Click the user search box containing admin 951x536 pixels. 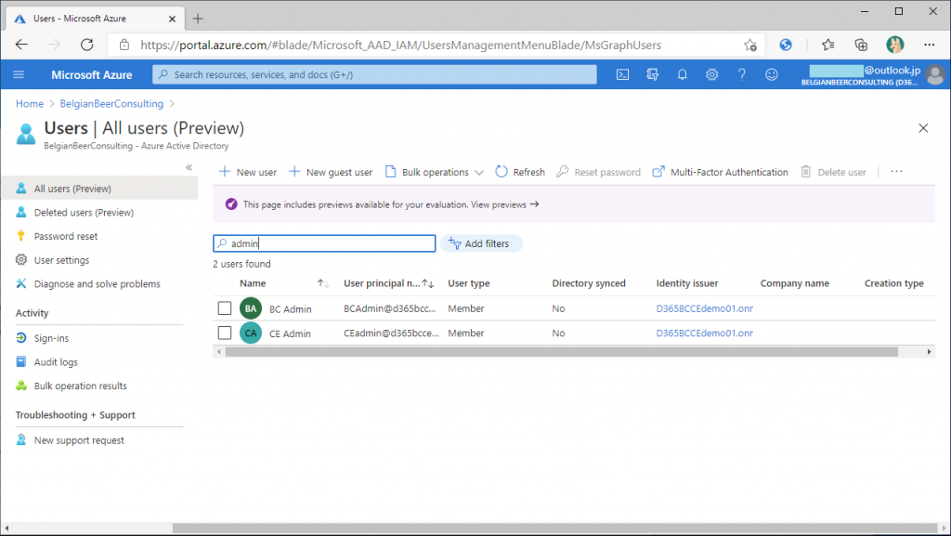pyautogui.click(x=324, y=243)
